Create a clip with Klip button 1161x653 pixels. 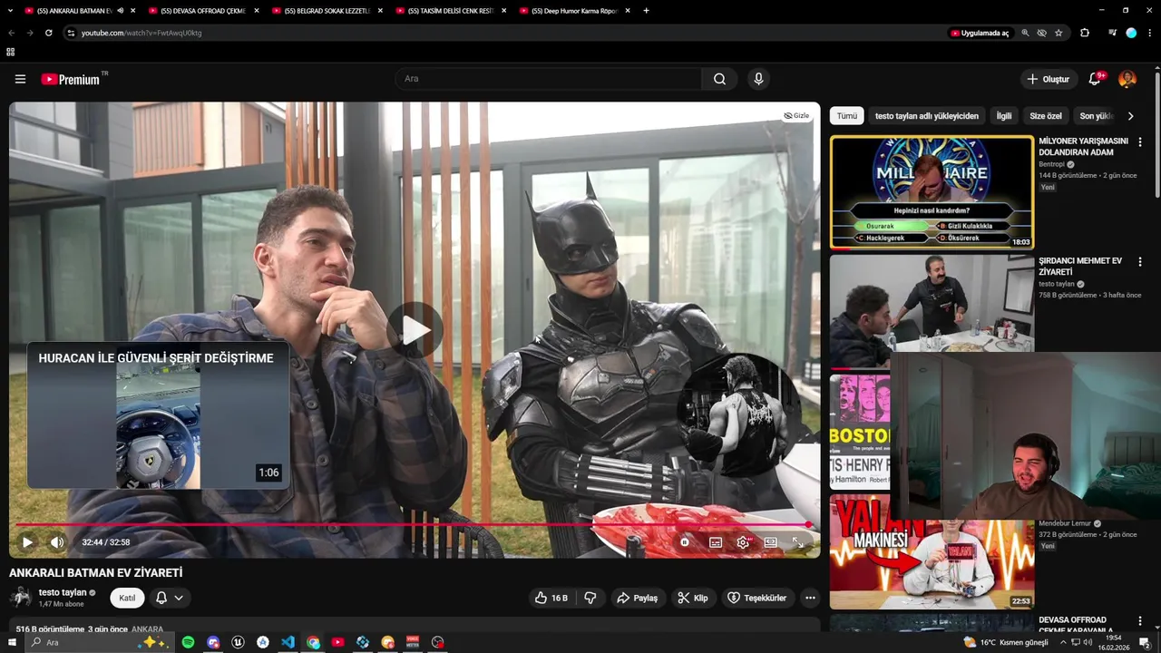[693, 598]
